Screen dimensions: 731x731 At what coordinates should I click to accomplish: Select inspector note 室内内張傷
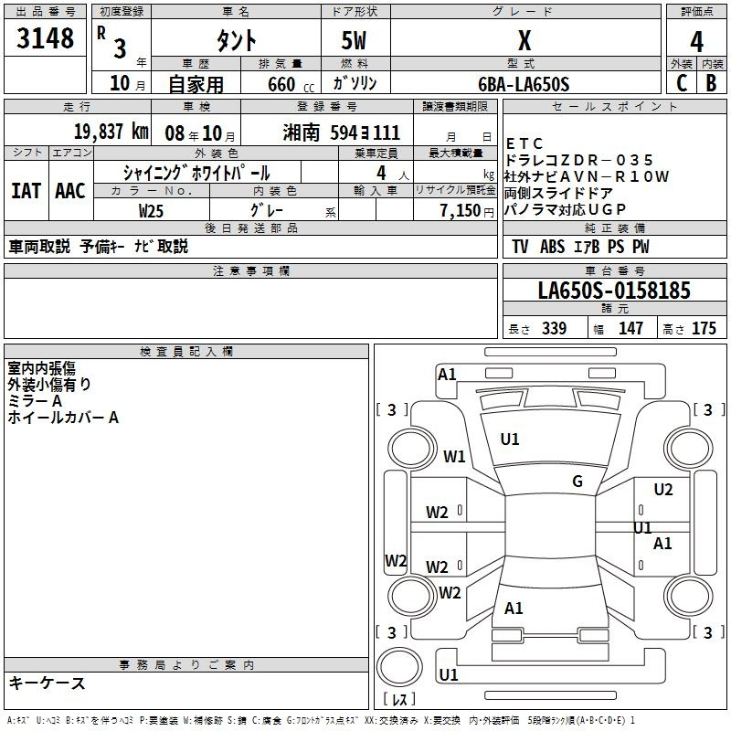(41, 368)
